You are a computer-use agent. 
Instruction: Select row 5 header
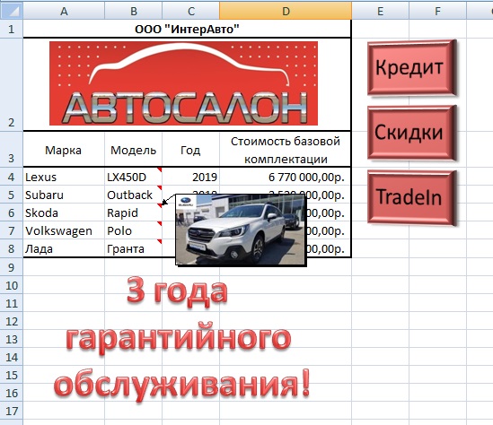(x=12, y=195)
